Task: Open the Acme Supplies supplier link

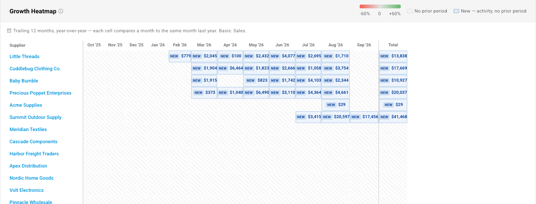Action: [x=26, y=105]
